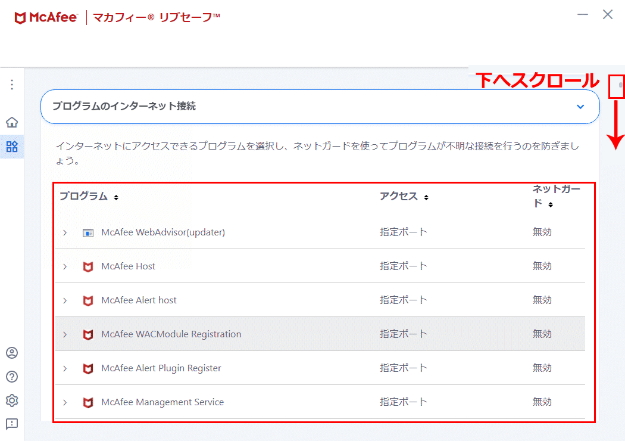
Task: Click the McAfee Host shield icon
Action: click(x=88, y=266)
